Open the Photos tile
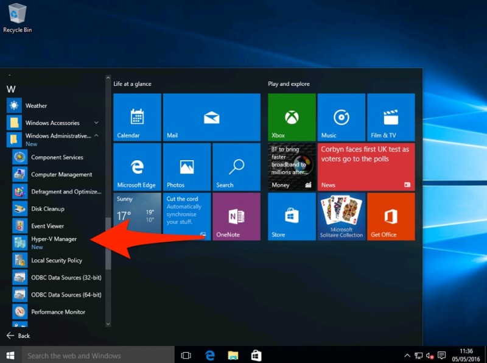 point(187,167)
